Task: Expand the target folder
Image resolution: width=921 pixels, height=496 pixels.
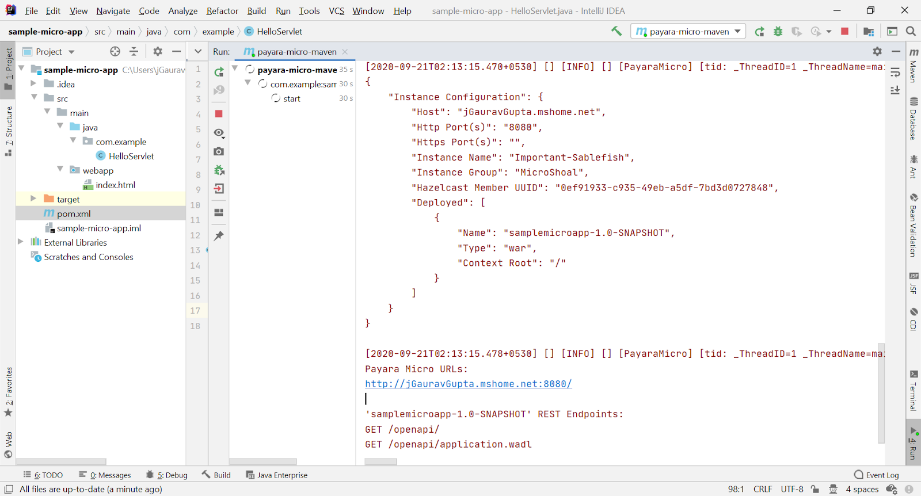Action: [x=33, y=199]
